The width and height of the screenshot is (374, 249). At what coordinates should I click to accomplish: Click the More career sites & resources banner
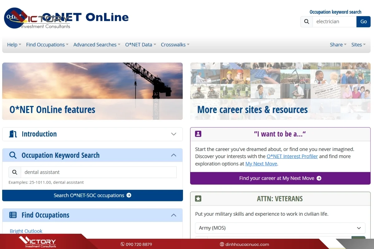tap(280, 91)
